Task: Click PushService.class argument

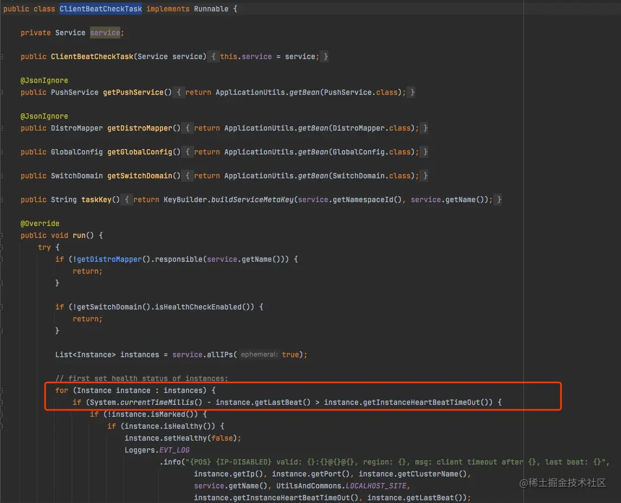Action: click(360, 92)
